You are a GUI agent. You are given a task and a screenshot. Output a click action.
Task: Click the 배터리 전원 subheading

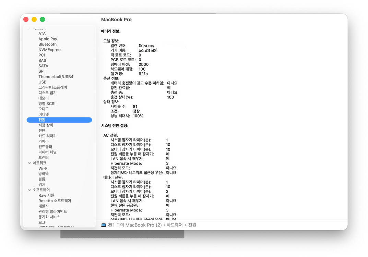click(113, 177)
